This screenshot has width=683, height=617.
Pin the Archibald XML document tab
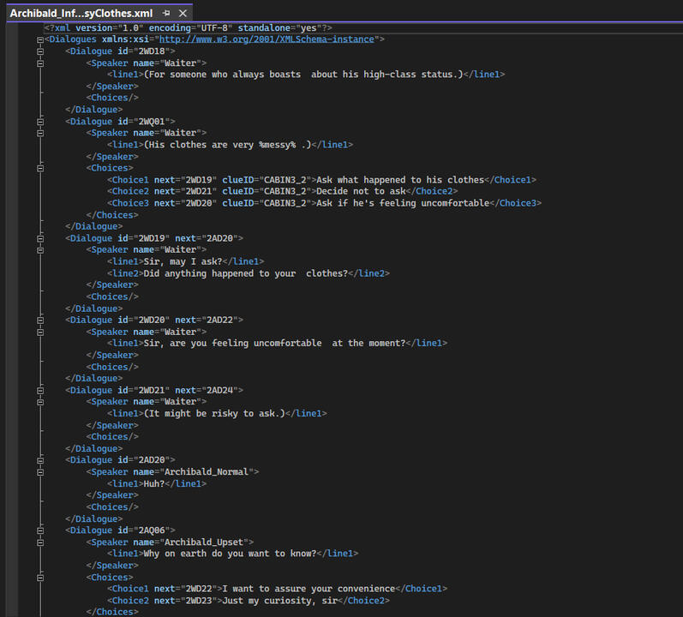(x=166, y=14)
